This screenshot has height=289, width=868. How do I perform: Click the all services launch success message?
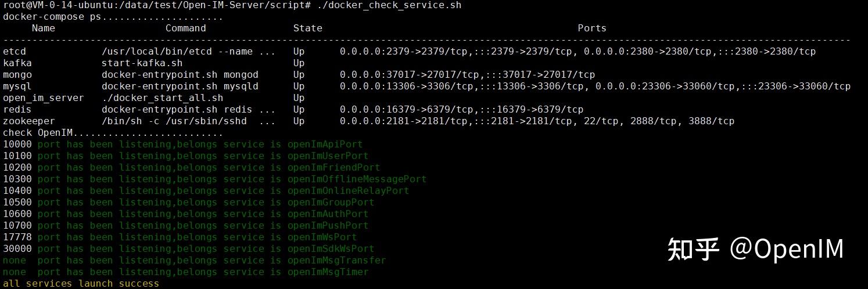click(81, 284)
